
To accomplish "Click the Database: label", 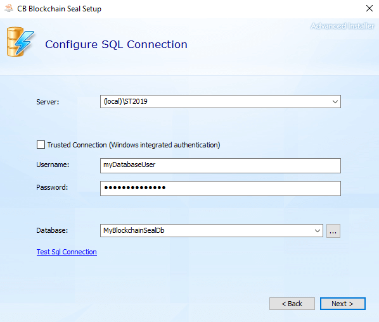I will point(52,230).
